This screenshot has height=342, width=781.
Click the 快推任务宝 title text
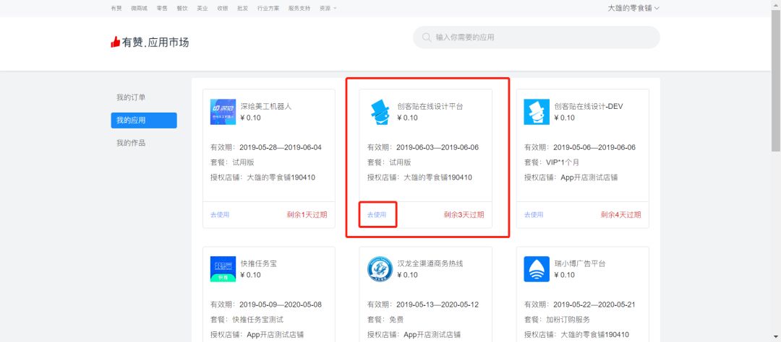coord(258,263)
